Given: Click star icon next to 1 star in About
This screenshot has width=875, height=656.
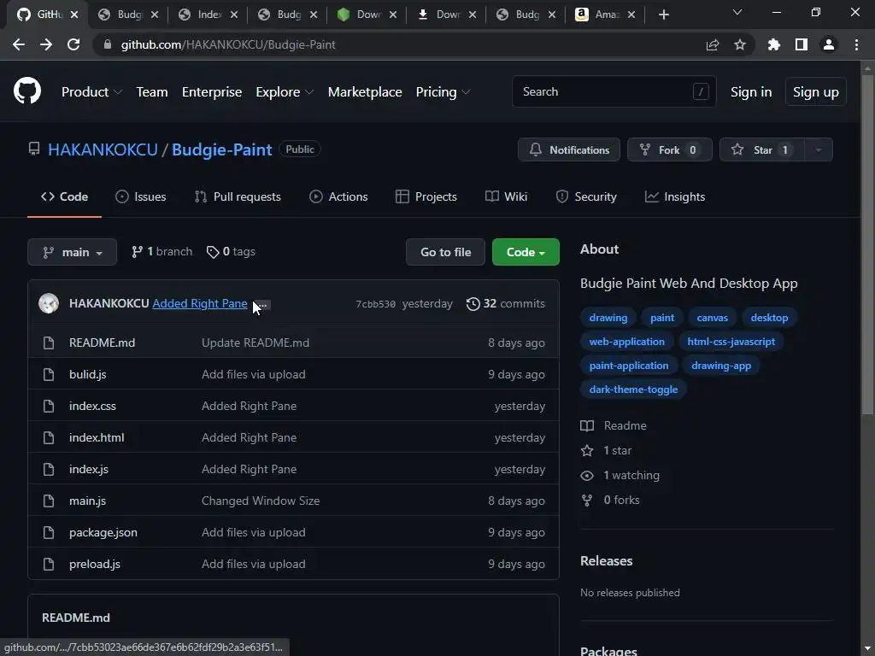Looking at the screenshot, I should coord(586,451).
